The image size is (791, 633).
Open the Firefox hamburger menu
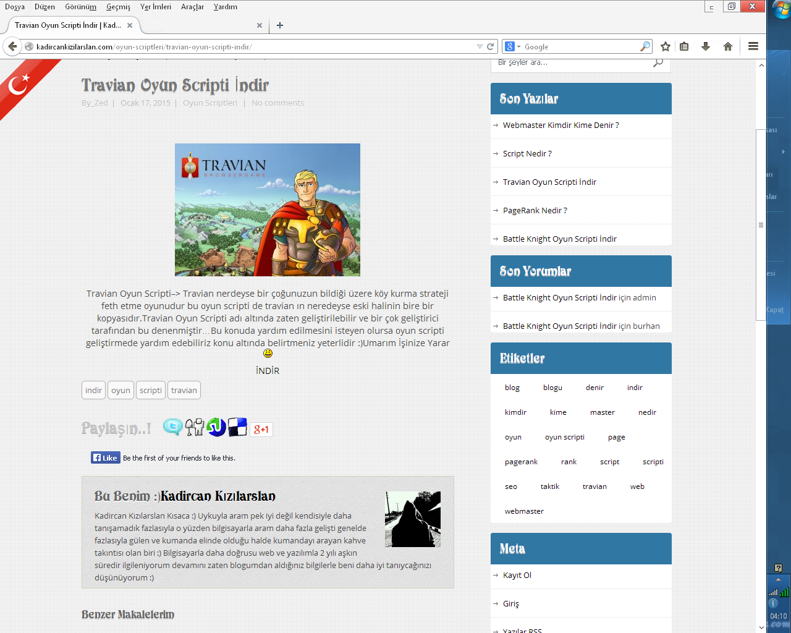[753, 46]
